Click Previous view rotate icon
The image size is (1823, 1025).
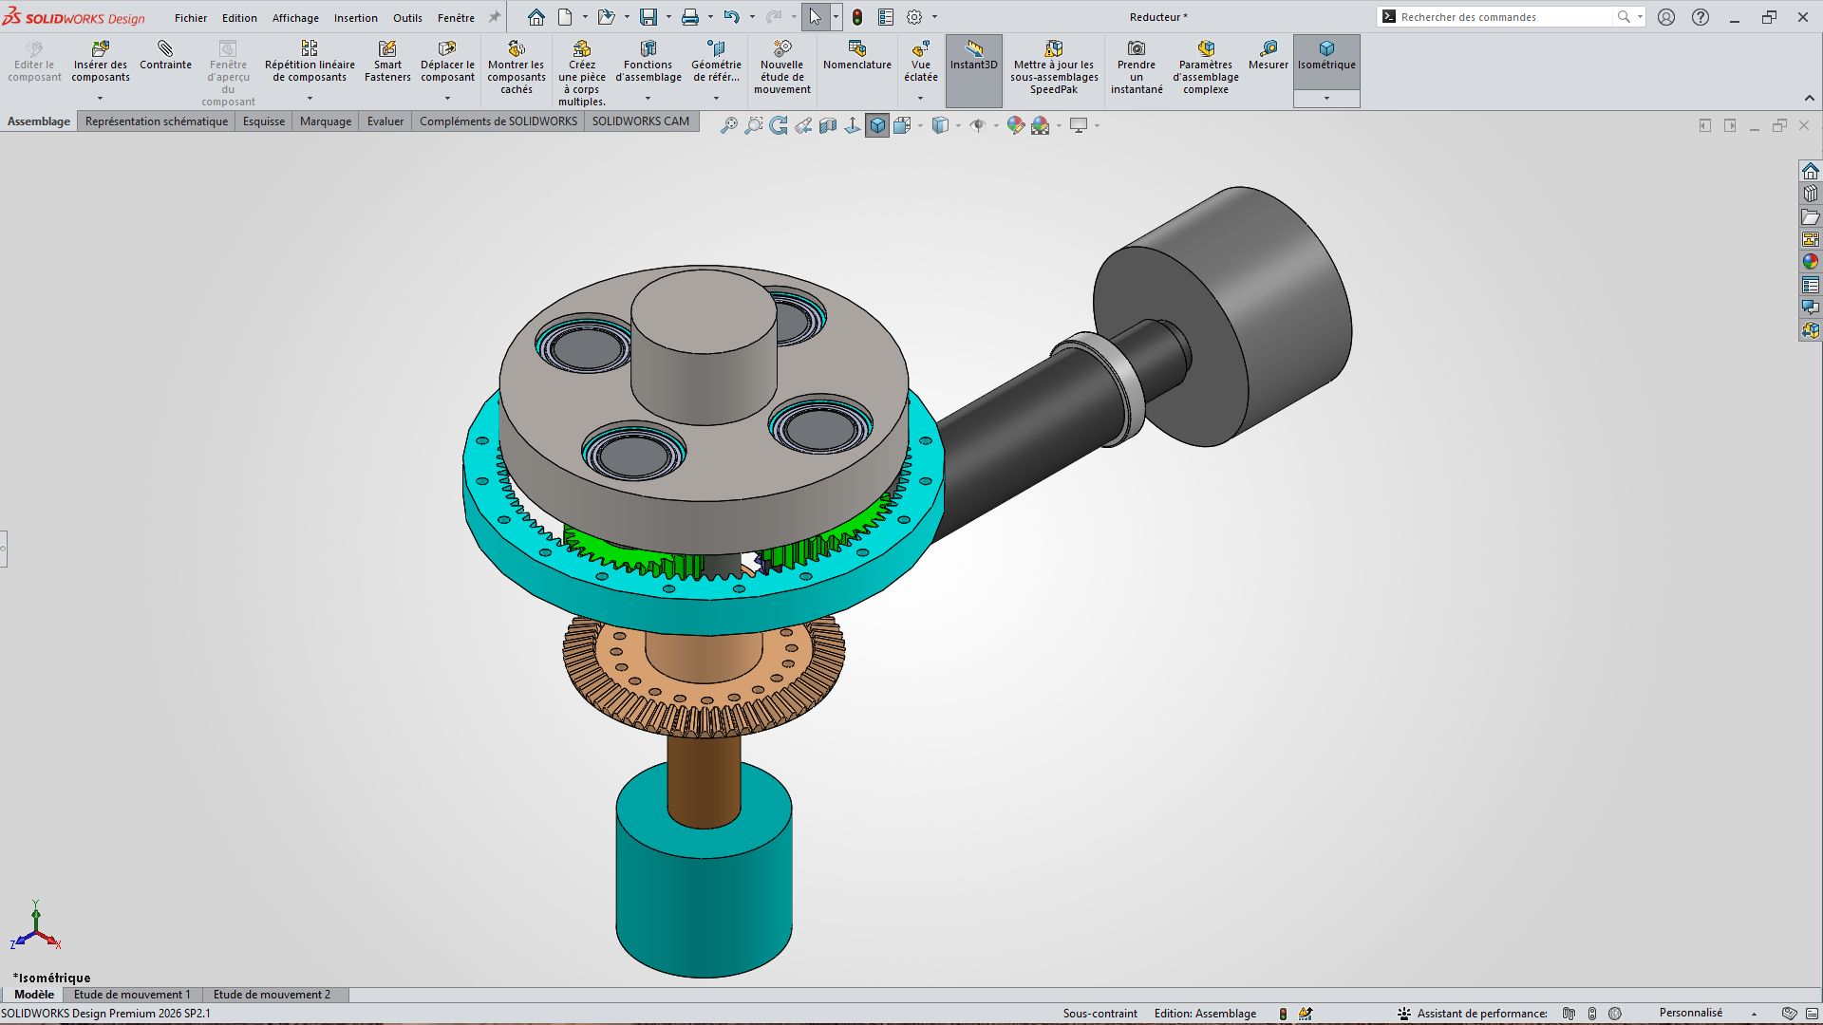tap(779, 125)
